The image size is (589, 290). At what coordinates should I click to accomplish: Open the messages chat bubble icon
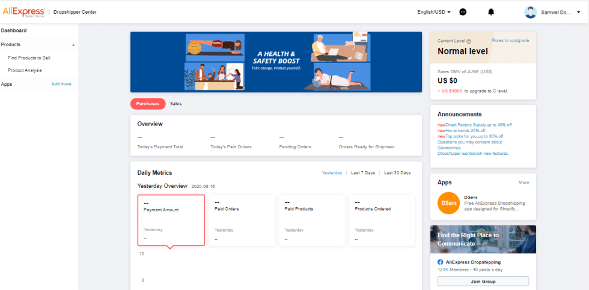(x=463, y=12)
